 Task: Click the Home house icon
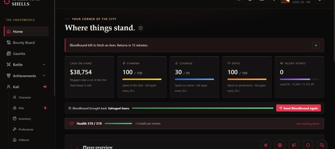9,31
